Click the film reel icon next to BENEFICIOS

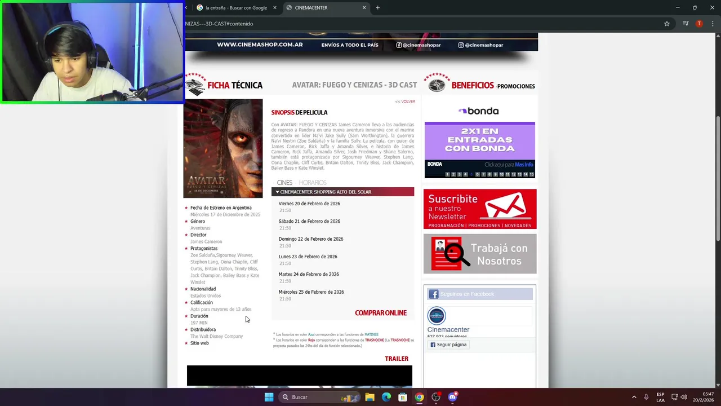coord(437,85)
